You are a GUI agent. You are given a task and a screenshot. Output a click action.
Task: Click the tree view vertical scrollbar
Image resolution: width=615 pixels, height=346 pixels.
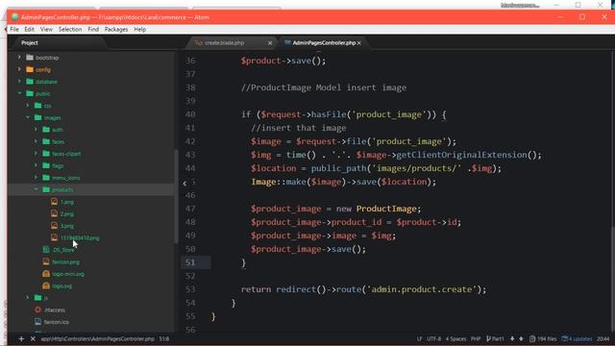click(x=176, y=196)
